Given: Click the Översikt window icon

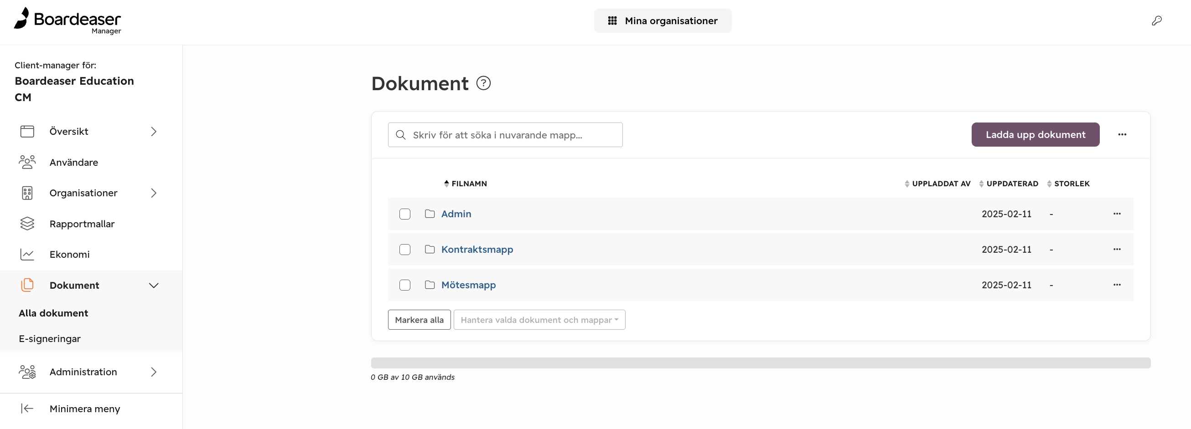Looking at the screenshot, I should click(x=27, y=131).
